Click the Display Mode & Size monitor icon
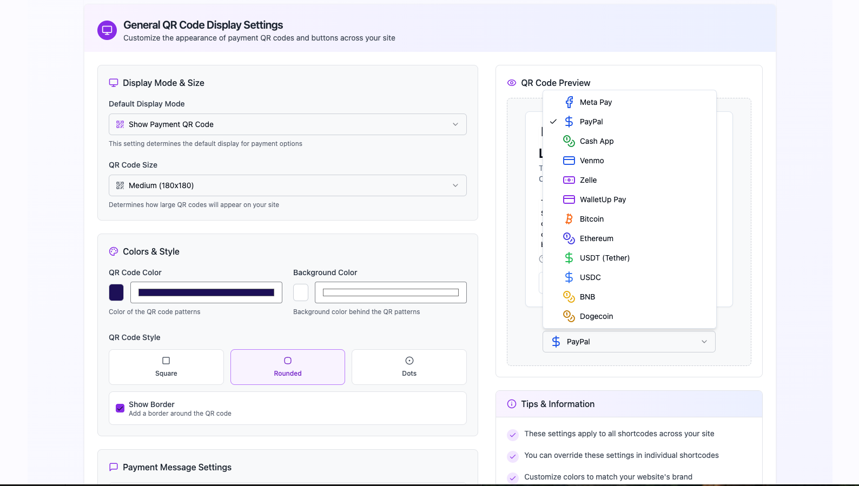Screen dimensions: 859x486 (114, 83)
